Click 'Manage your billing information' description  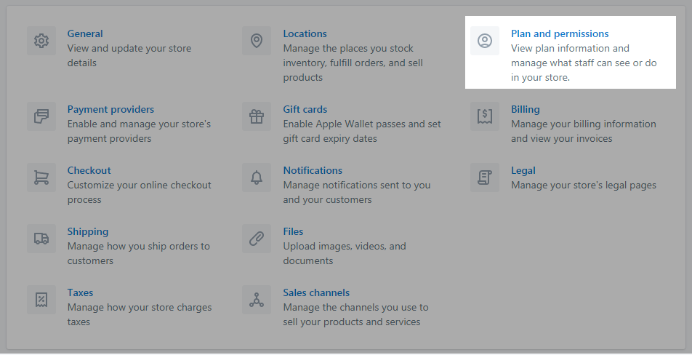point(584,131)
